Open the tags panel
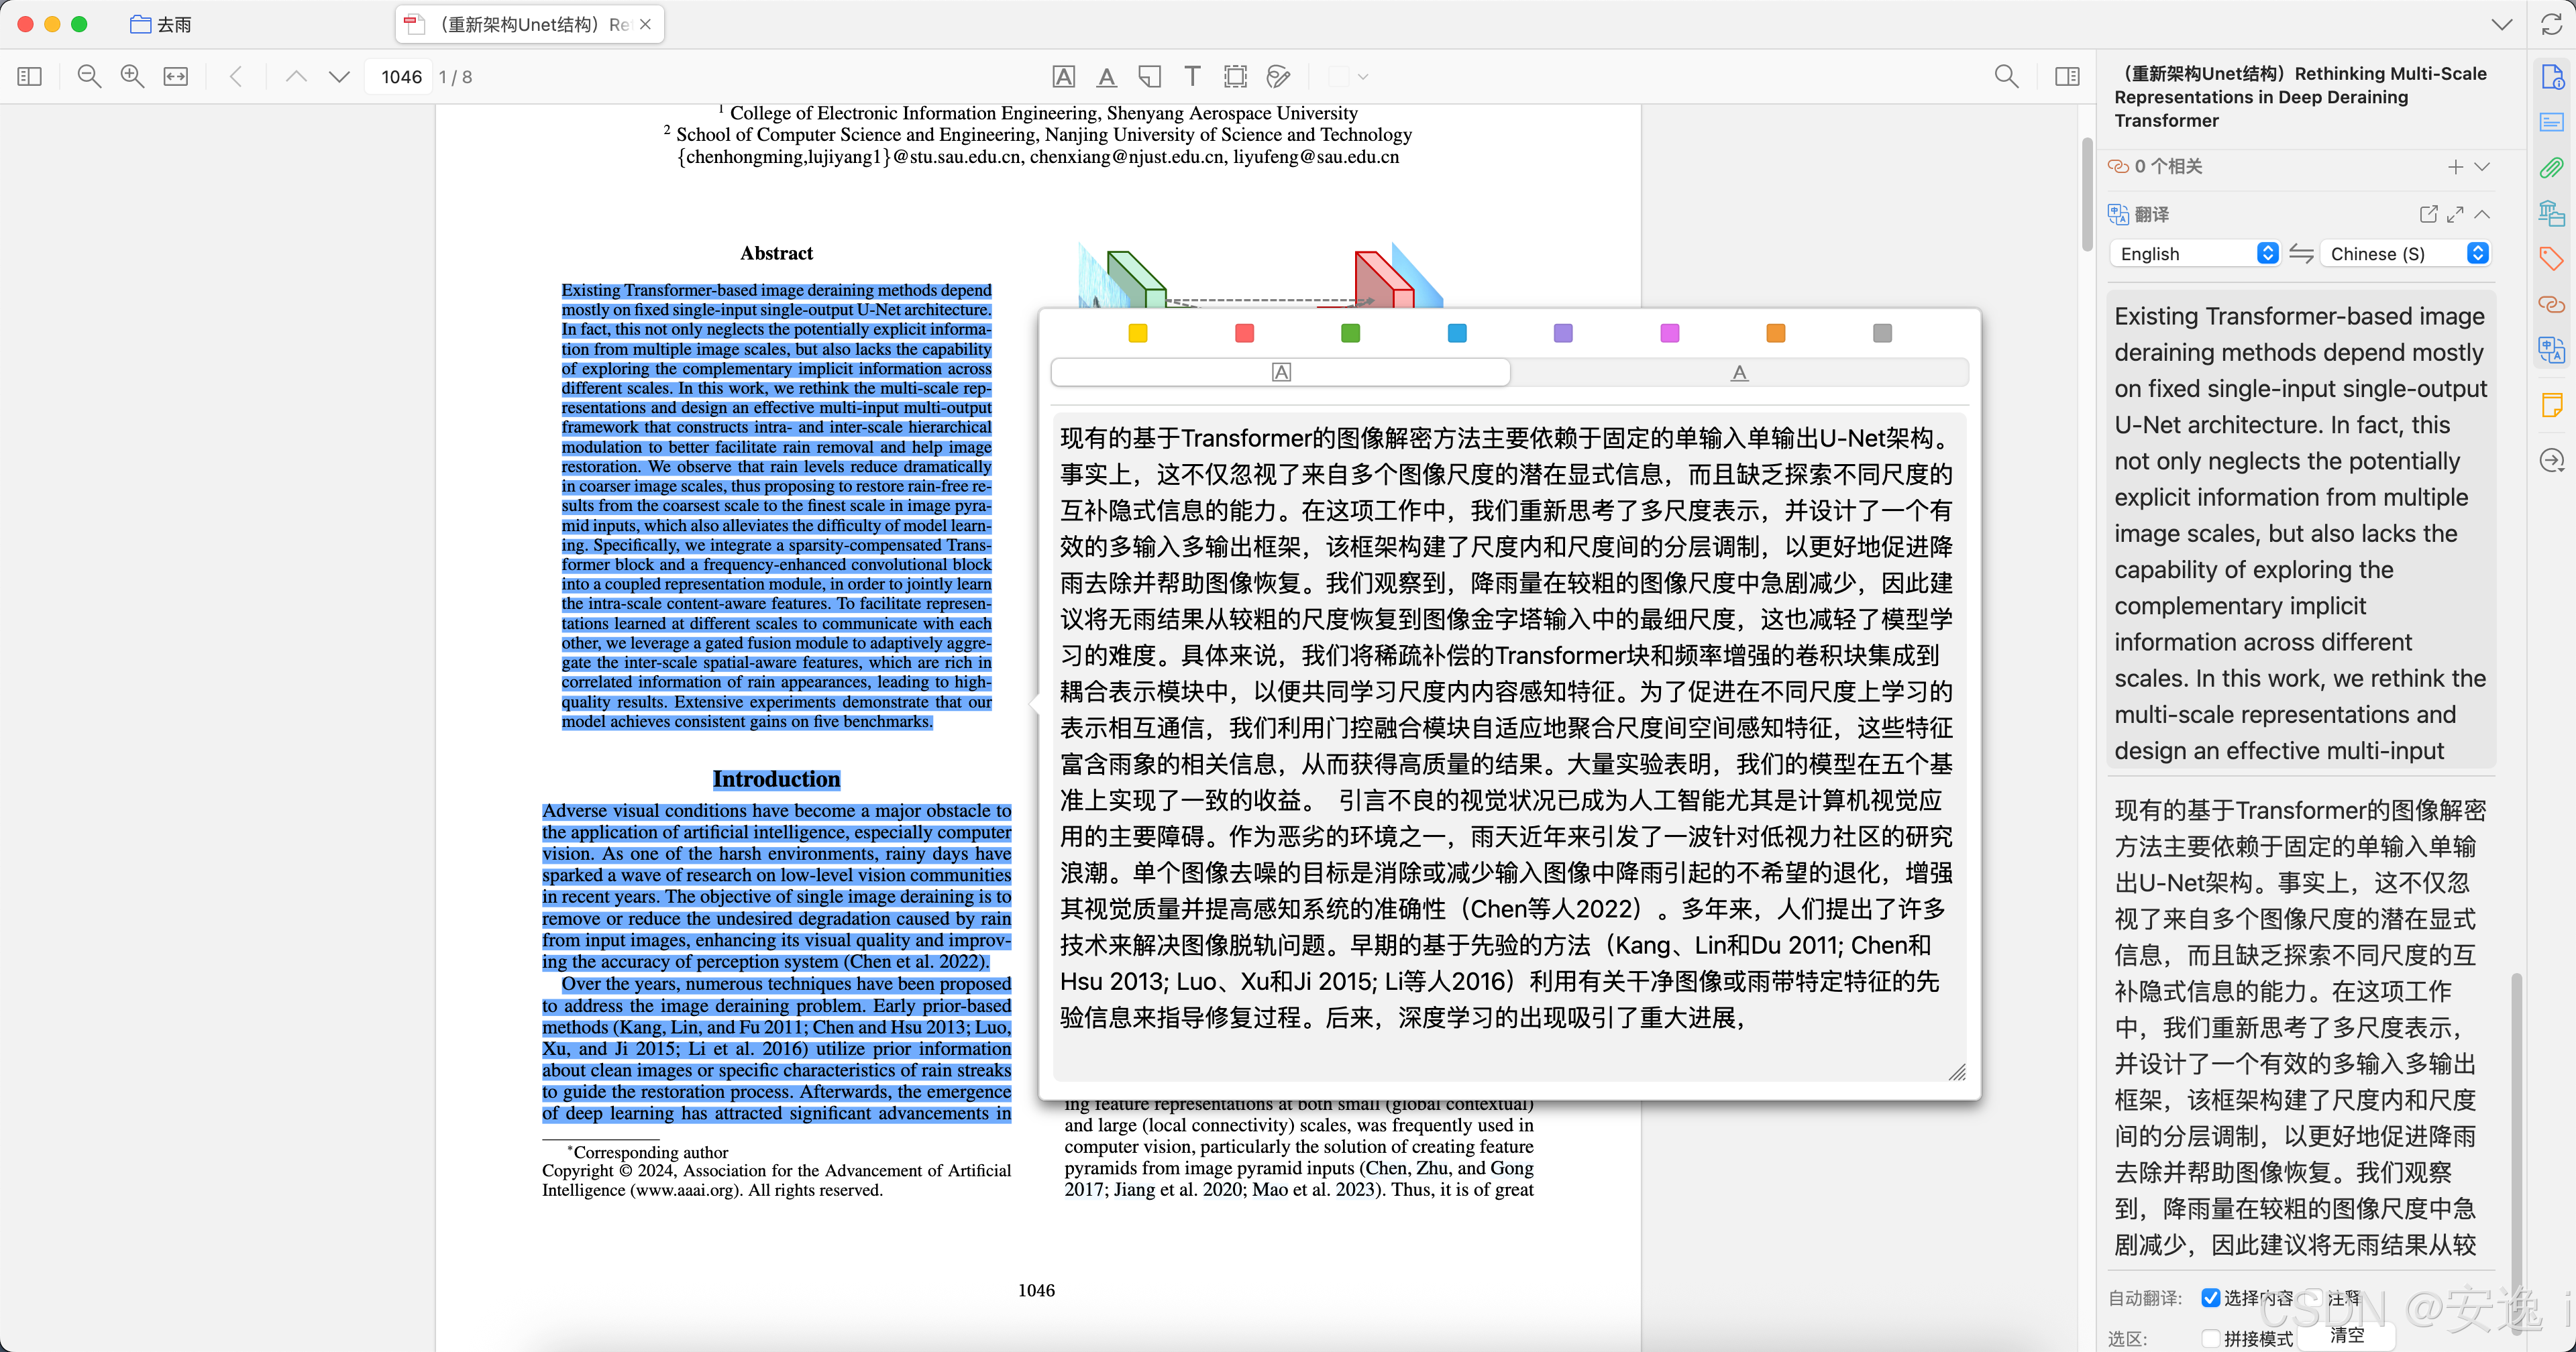The image size is (2576, 1352). point(2552,258)
